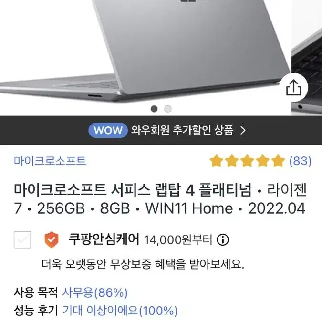
Task: Tap the share icon on product image
Action: point(294,88)
